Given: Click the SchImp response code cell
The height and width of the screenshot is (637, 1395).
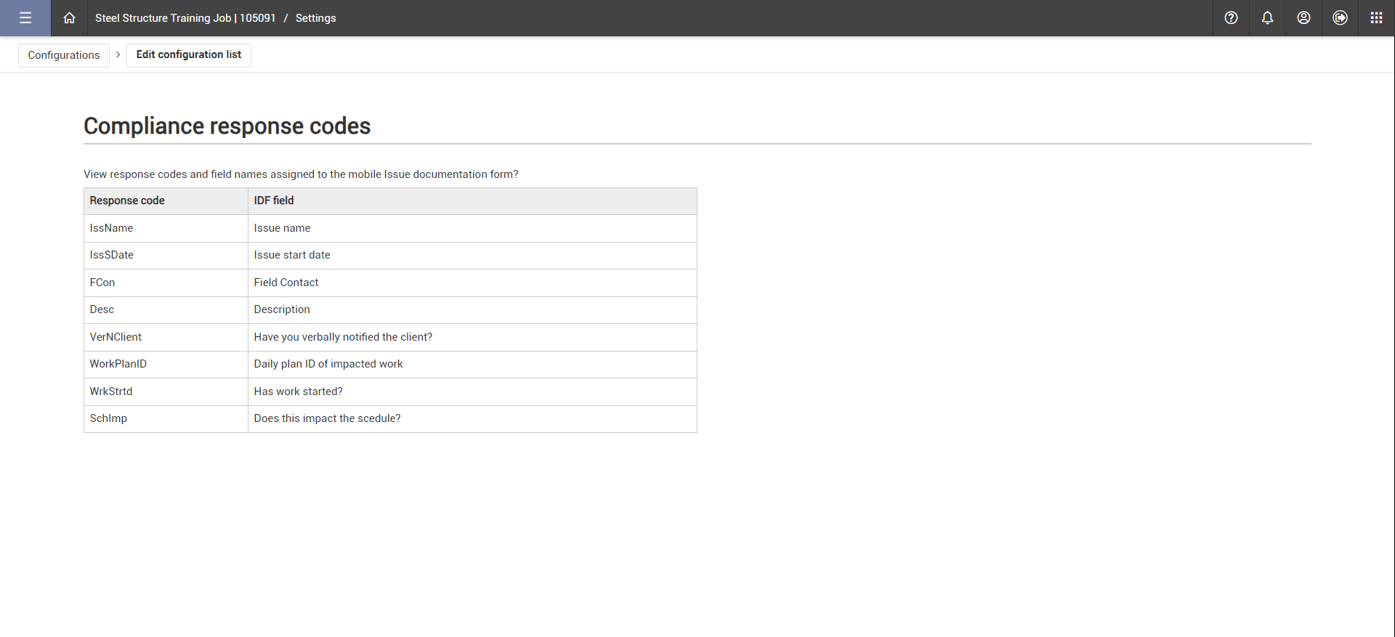Looking at the screenshot, I should pos(108,418).
